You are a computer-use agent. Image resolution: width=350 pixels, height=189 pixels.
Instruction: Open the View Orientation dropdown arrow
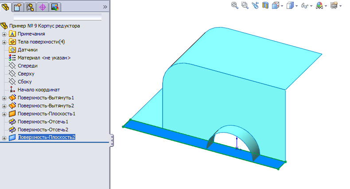point(282,6)
